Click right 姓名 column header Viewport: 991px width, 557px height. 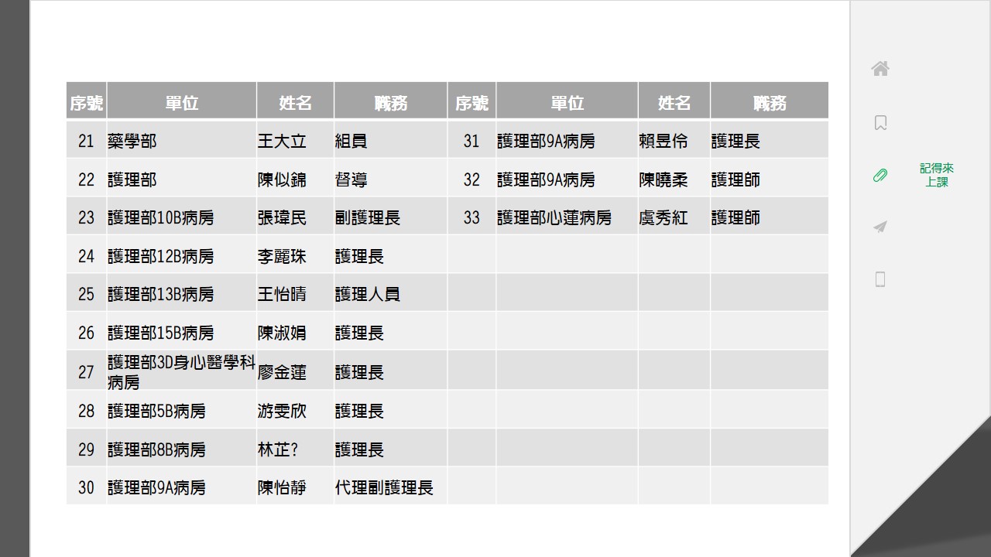[674, 102]
